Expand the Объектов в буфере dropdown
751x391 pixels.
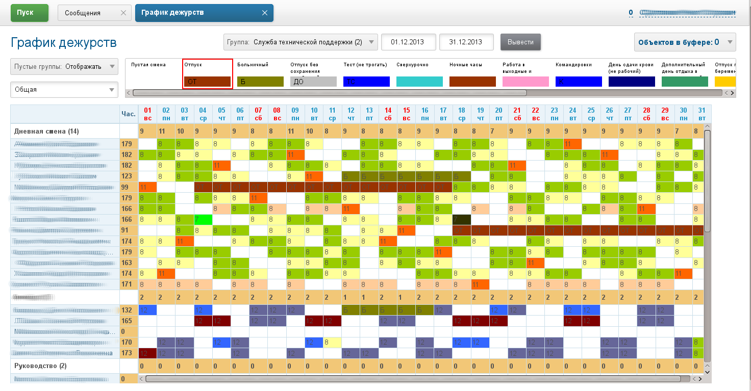(685, 42)
